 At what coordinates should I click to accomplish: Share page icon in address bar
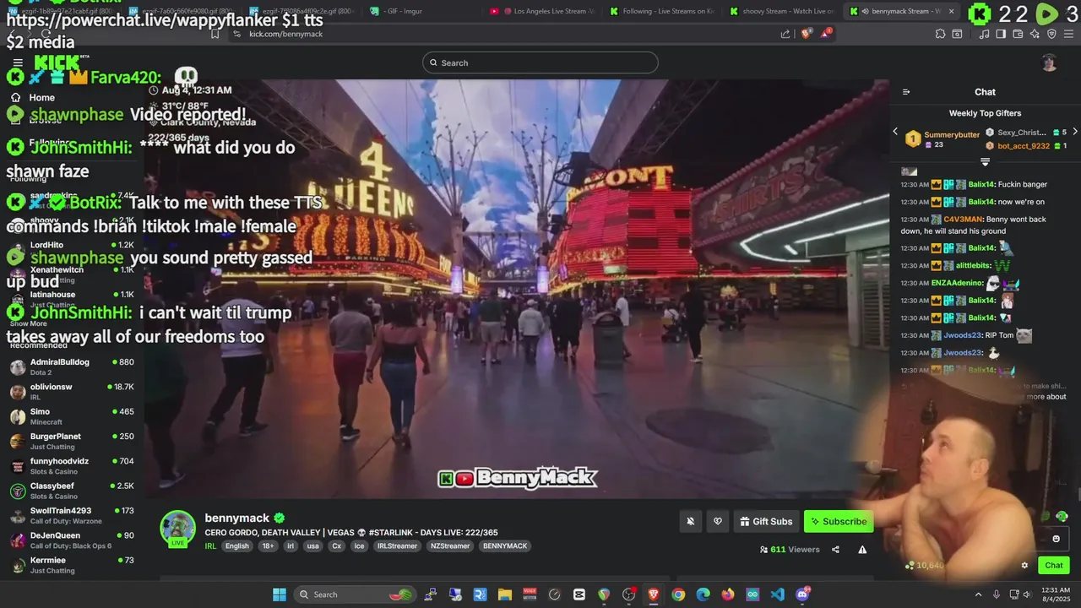785,34
